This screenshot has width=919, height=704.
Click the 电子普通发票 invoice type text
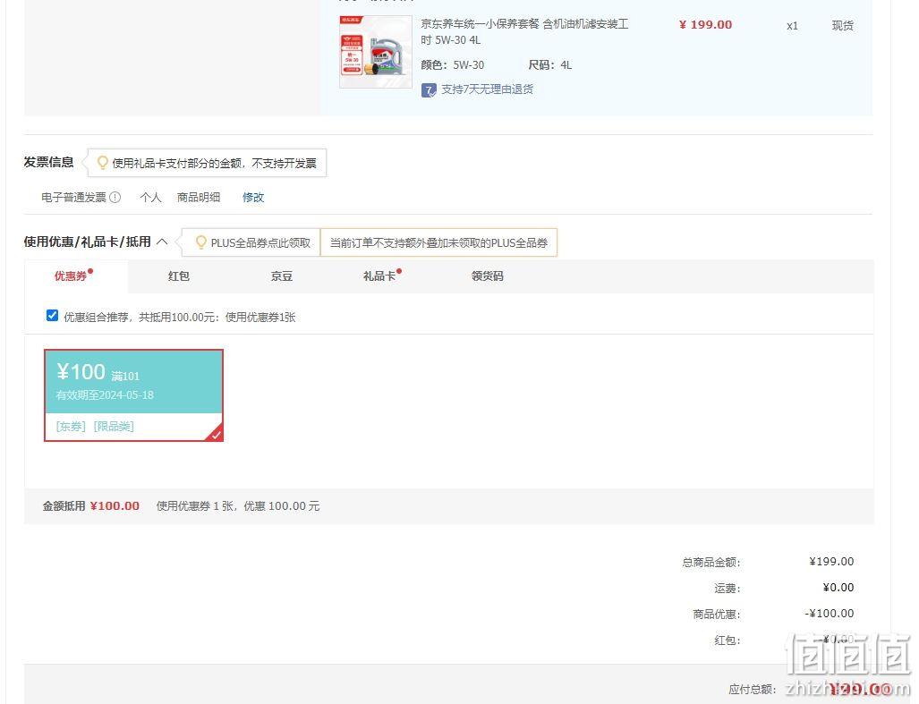(74, 198)
